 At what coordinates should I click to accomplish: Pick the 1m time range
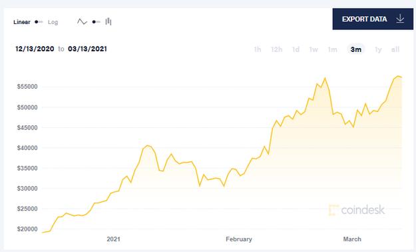pyautogui.click(x=332, y=49)
